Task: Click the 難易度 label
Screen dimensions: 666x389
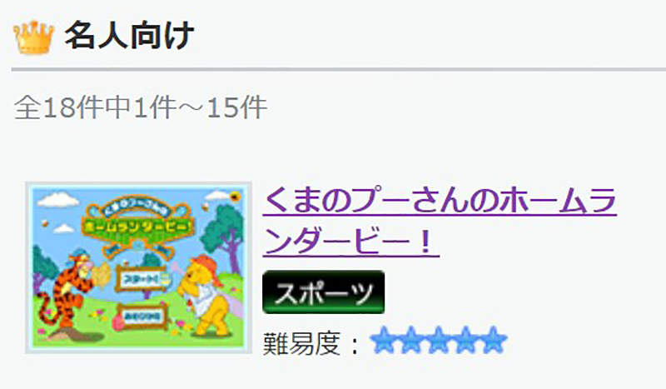Action: click(301, 343)
